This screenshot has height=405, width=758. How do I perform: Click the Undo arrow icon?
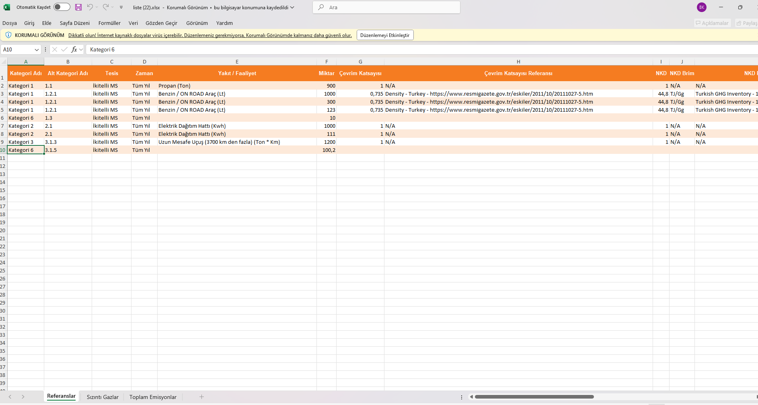(90, 7)
